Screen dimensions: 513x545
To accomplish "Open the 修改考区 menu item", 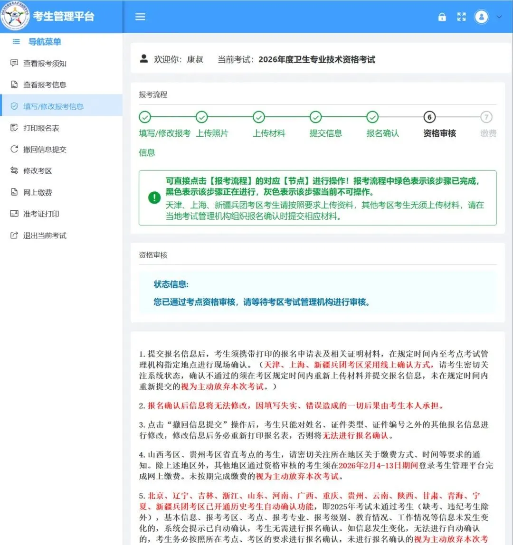I will click(61, 170).
